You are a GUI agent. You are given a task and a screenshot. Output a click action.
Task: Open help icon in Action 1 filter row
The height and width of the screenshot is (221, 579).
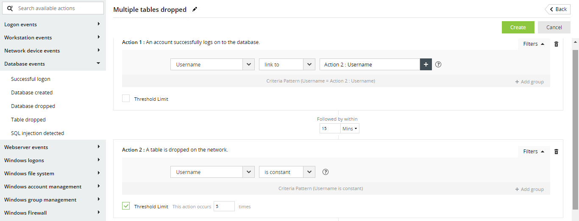point(439,64)
